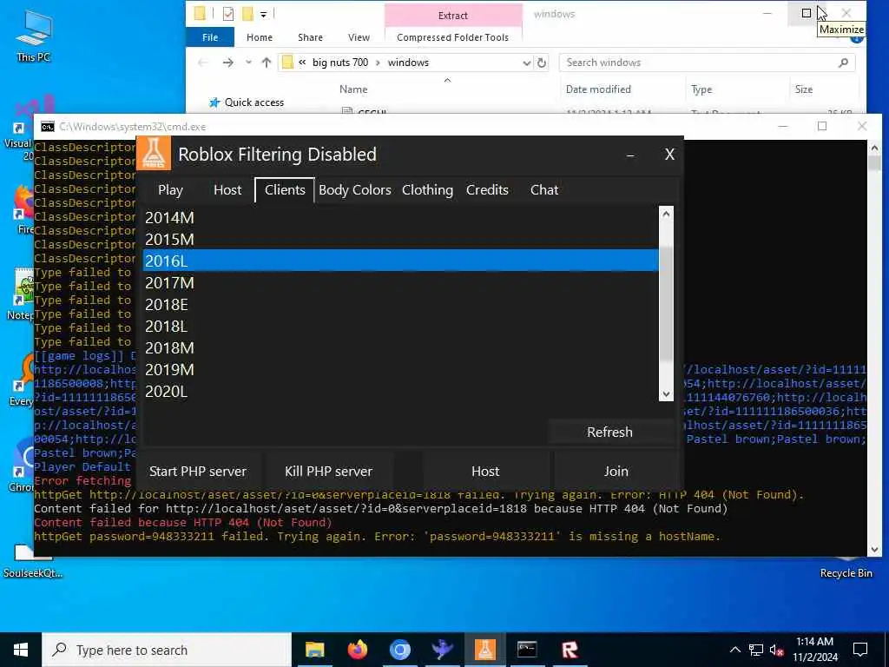This screenshot has width=889, height=667.
Task: Open Home ribbon tab in Explorer
Action: [259, 37]
